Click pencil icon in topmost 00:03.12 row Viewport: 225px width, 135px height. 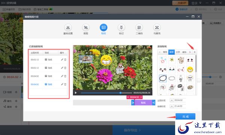(x=62, y=60)
